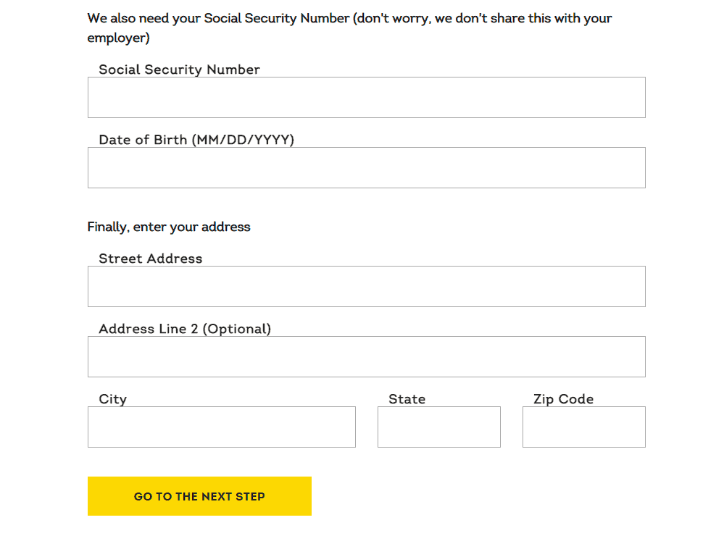Select the State input field
724x549 pixels.
(438, 427)
